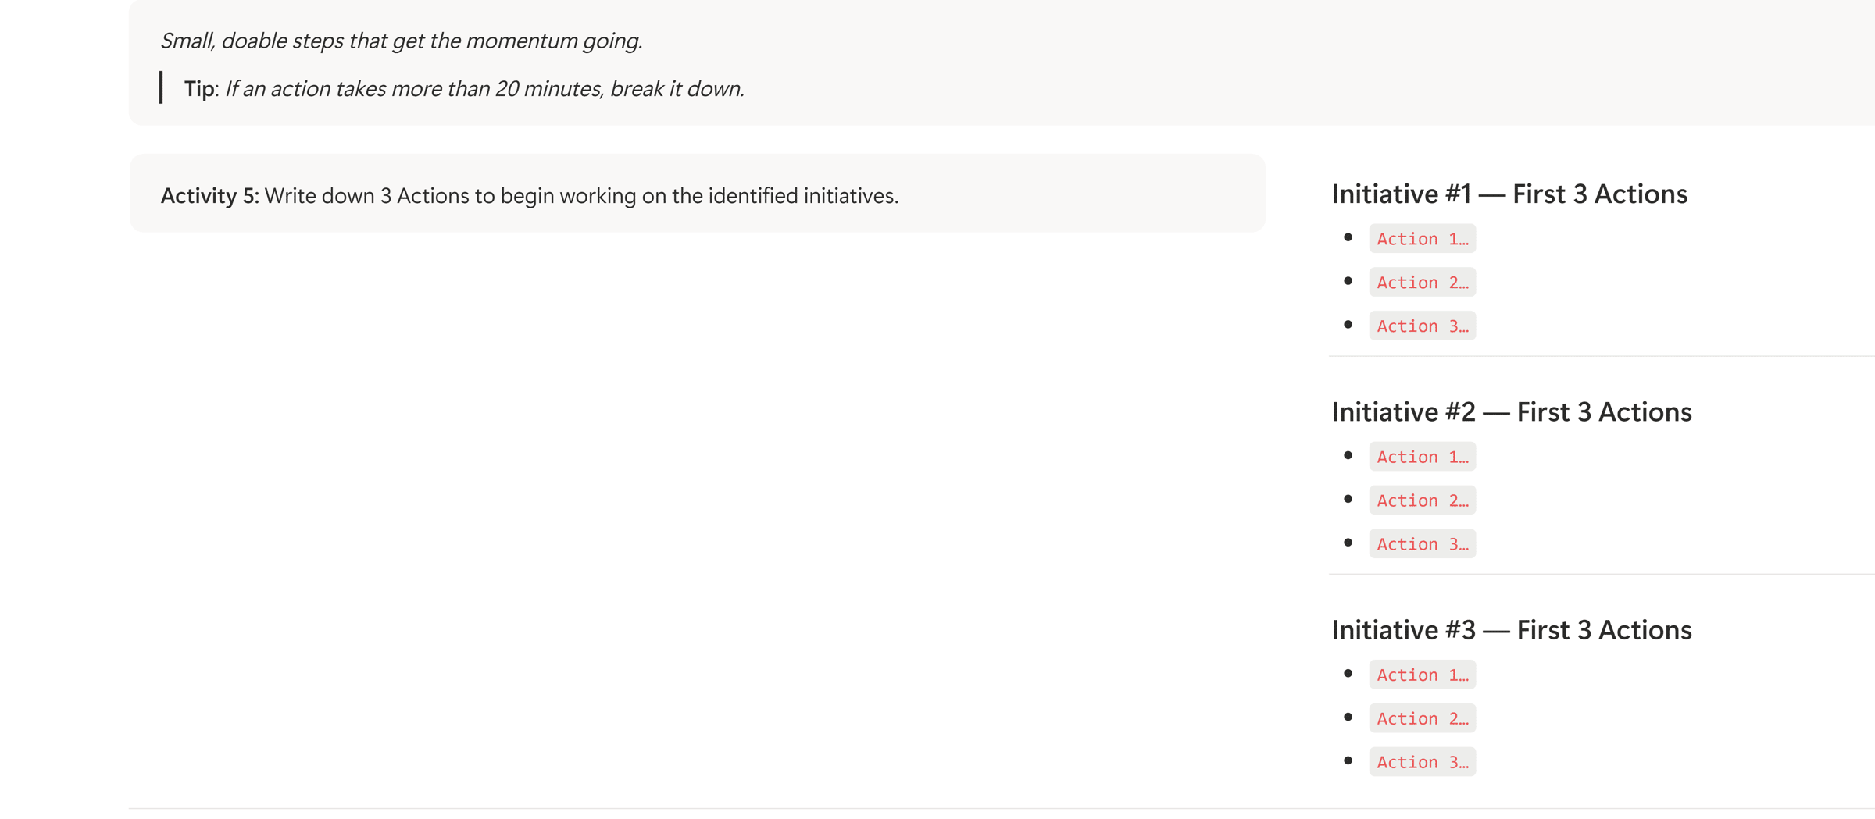Screen dimensions: 1875x819
Task: Click the bullet beside Initiative #3's Action 3
Action: 1348,760
